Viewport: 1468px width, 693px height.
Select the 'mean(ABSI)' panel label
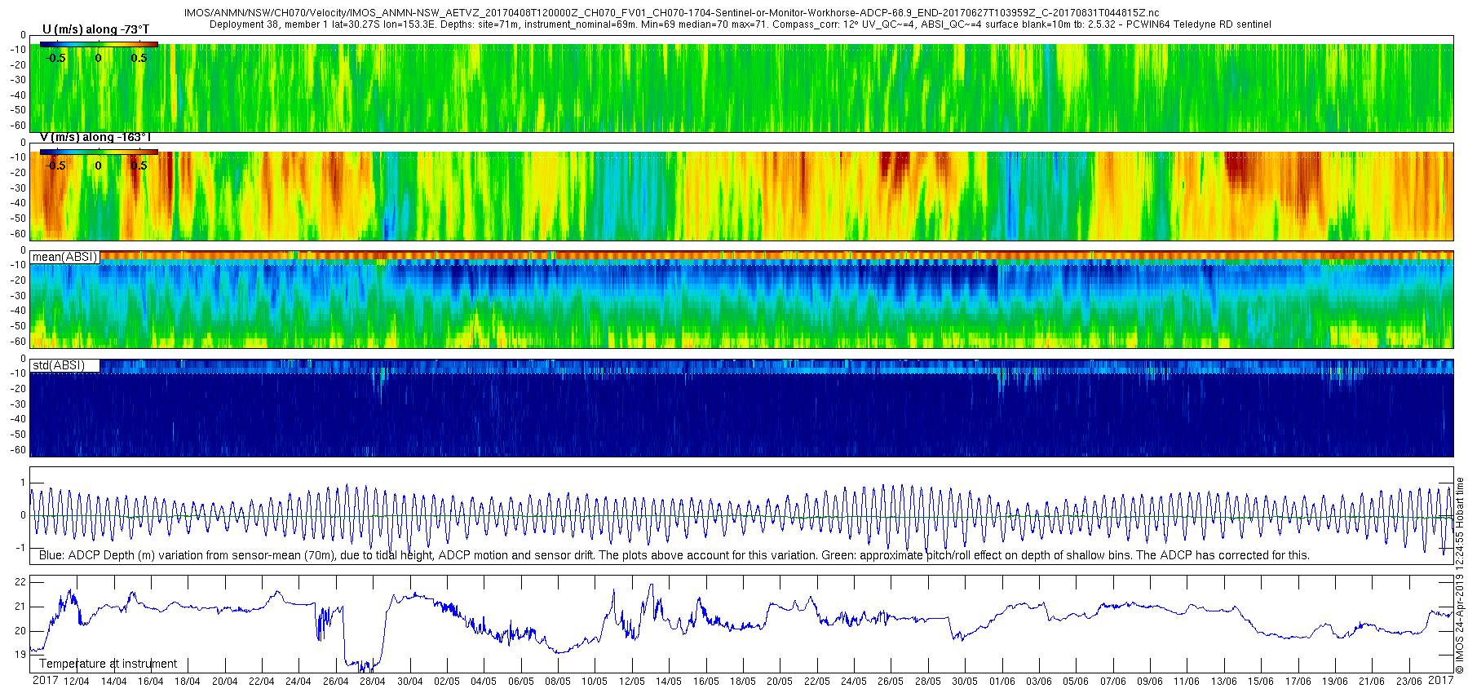(64, 257)
